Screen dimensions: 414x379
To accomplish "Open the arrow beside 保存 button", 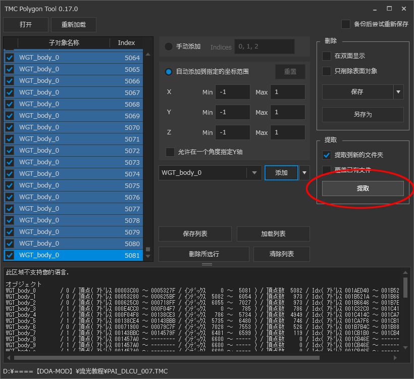I will (398, 92).
